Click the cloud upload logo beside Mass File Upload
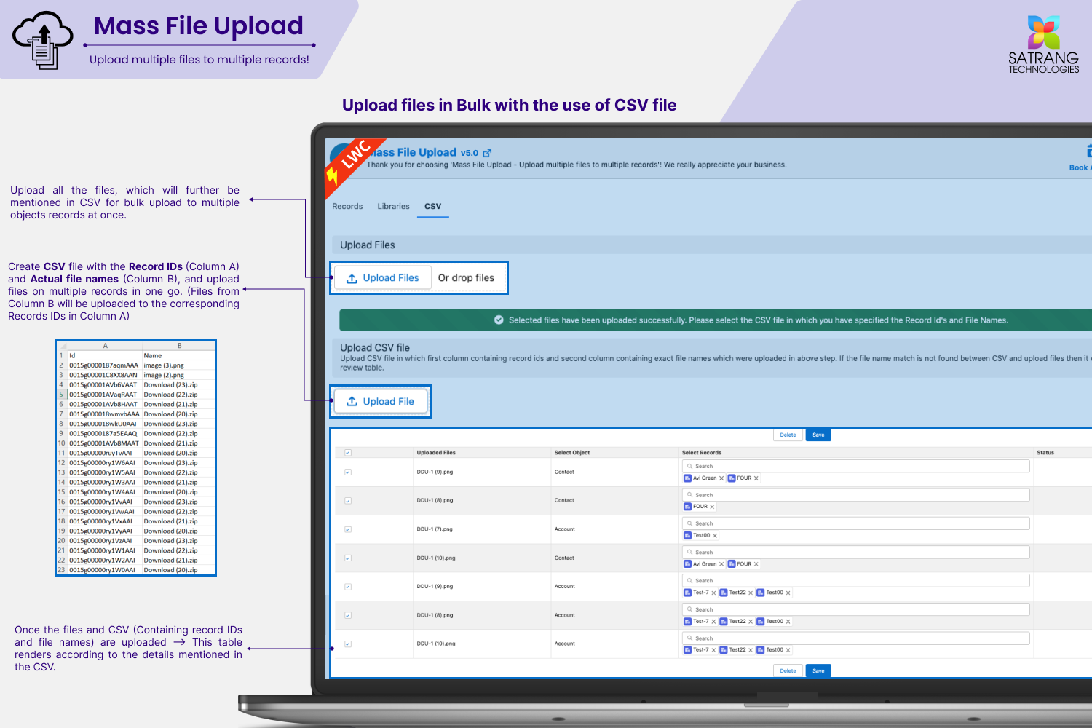The height and width of the screenshot is (728, 1092). tap(43, 40)
